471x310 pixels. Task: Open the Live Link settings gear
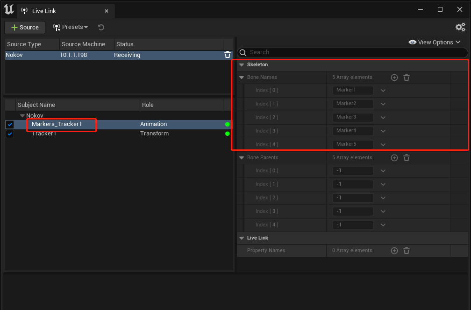tap(460, 27)
